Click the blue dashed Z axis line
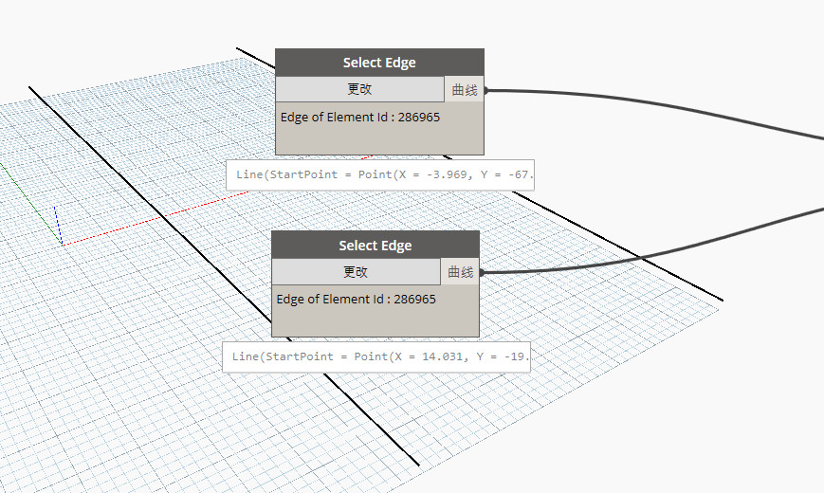 click(x=57, y=223)
